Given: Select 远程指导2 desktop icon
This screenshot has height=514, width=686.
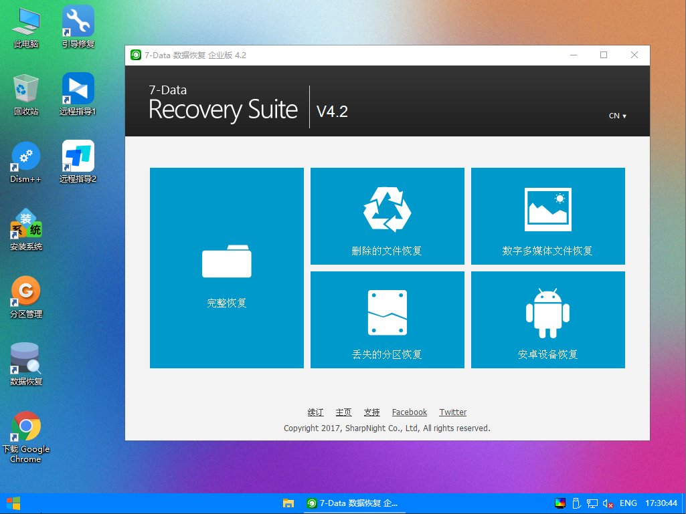Looking at the screenshot, I should pos(78,162).
